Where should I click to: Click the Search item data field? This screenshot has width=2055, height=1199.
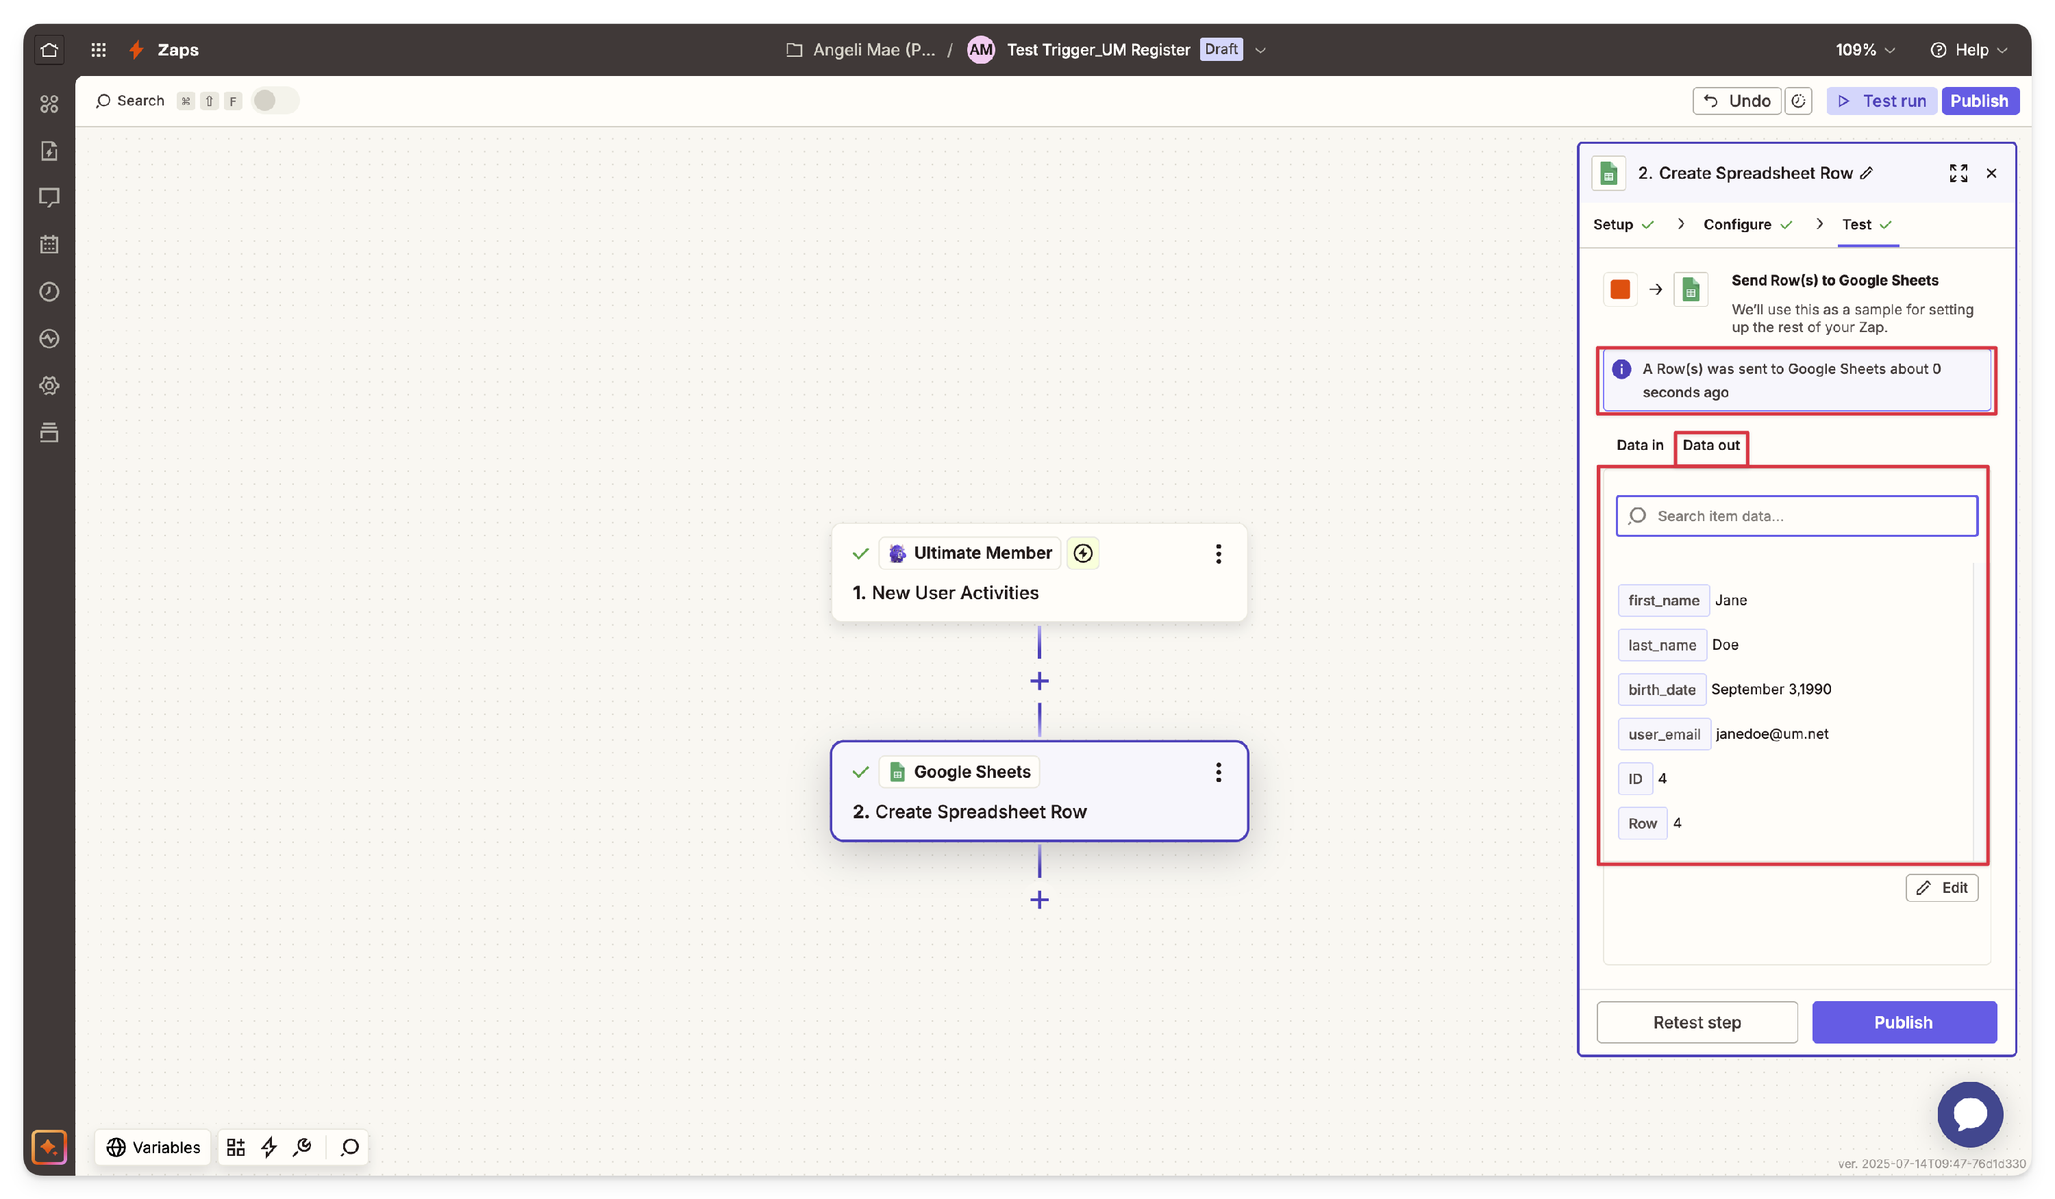coord(1797,516)
